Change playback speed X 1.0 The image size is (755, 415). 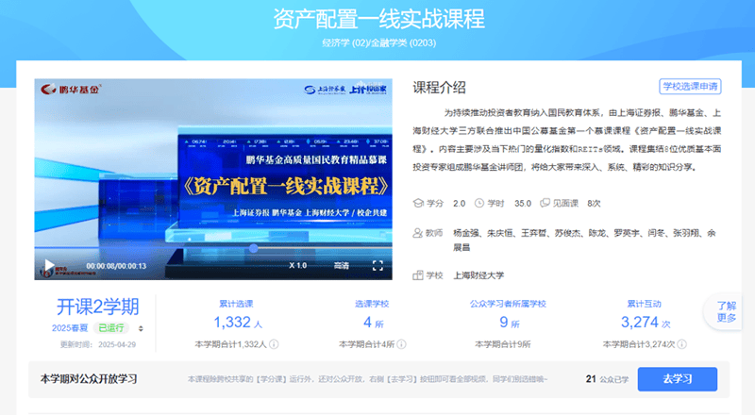[x=297, y=265]
